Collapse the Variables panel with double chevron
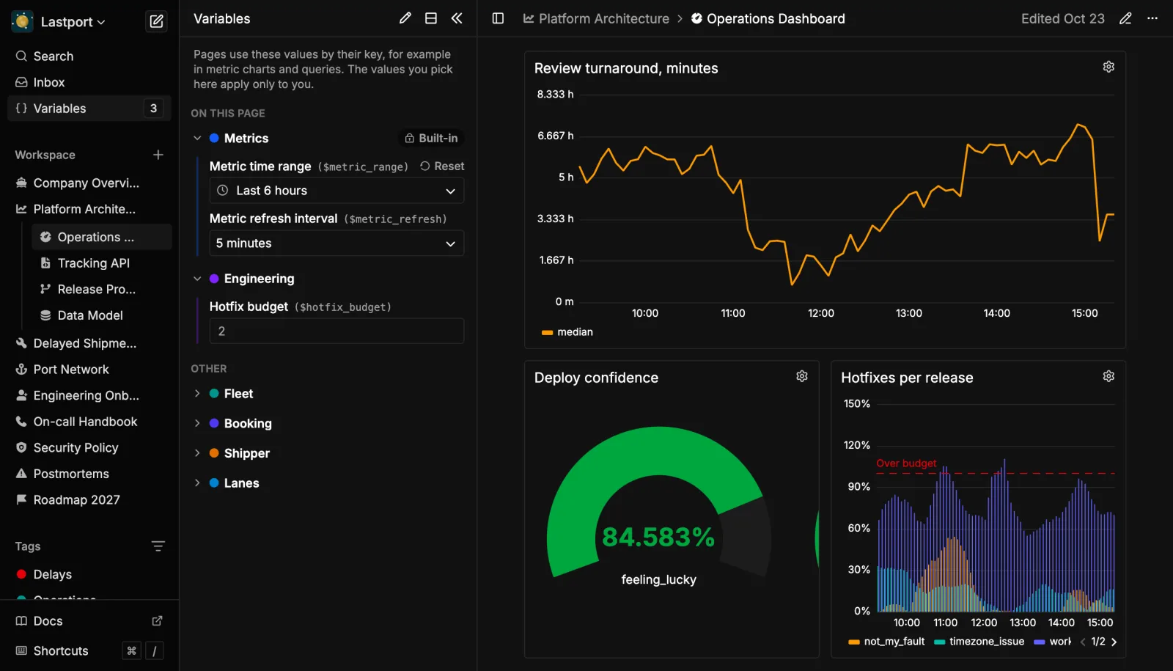Screen dimensions: 1173x671 pos(457,18)
